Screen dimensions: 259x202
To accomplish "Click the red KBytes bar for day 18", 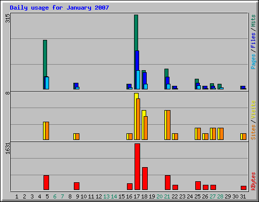I will click(x=145, y=179).
